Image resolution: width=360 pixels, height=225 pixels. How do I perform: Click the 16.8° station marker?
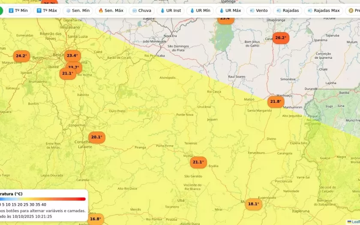(95, 219)
